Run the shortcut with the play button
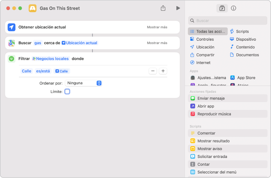Viewport: 271px width, 178px height. pyautogui.click(x=178, y=8)
